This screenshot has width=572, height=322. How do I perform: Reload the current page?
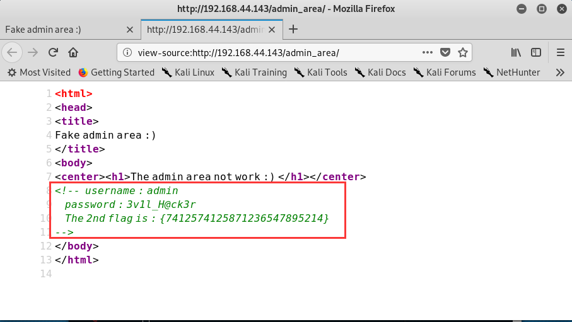click(x=53, y=52)
